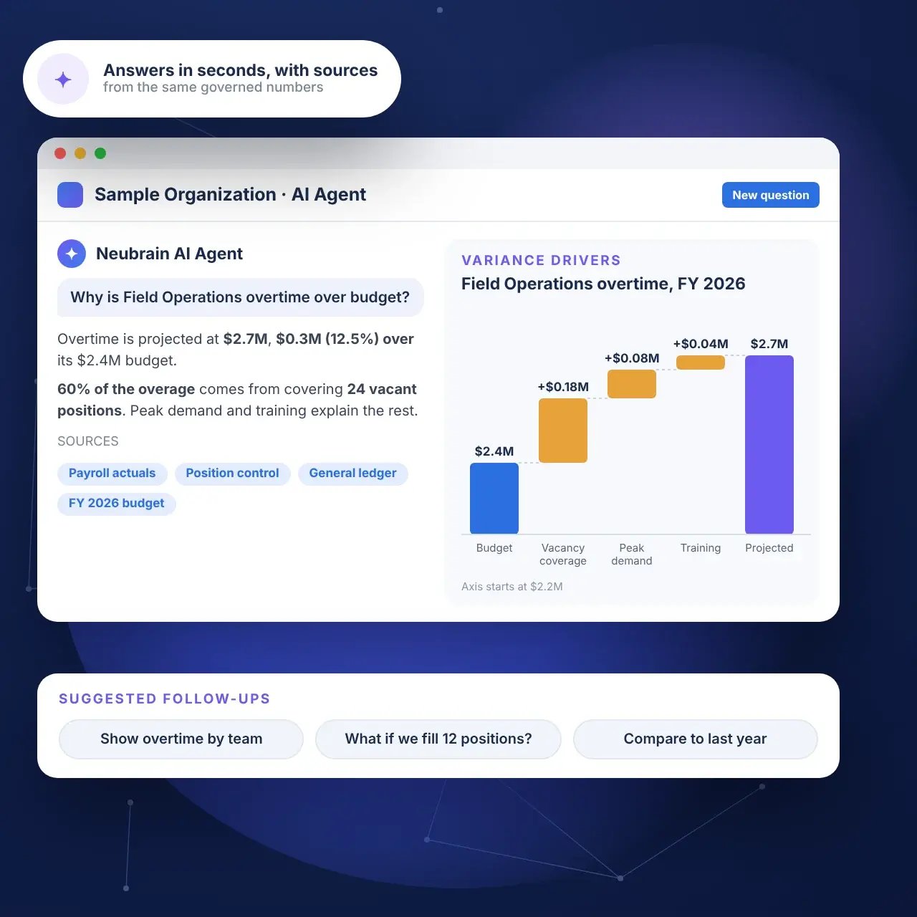
Task: Click the Peak demand axis label
Action: click(x=632, y=554)
